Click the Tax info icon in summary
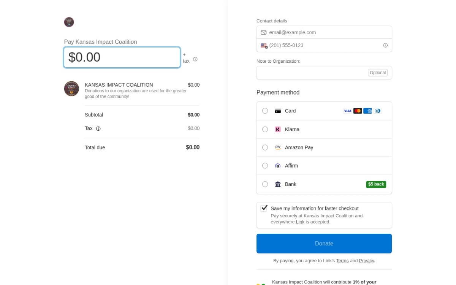Viewport: 456px width, 285px height. [x=98, y=129]
